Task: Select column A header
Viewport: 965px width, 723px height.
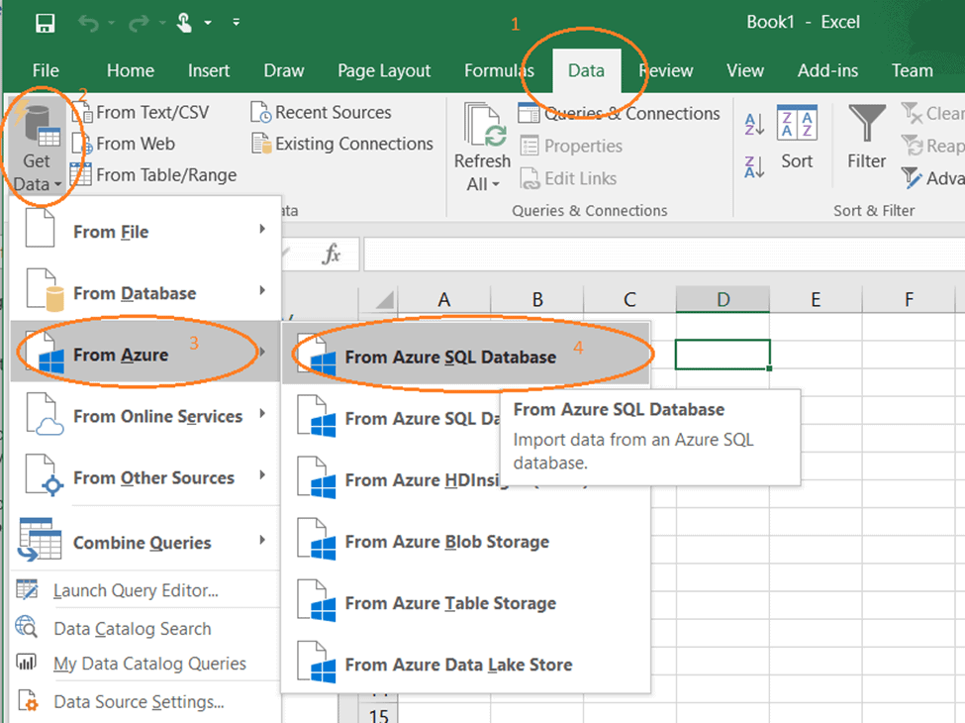Action: [443, 299]
